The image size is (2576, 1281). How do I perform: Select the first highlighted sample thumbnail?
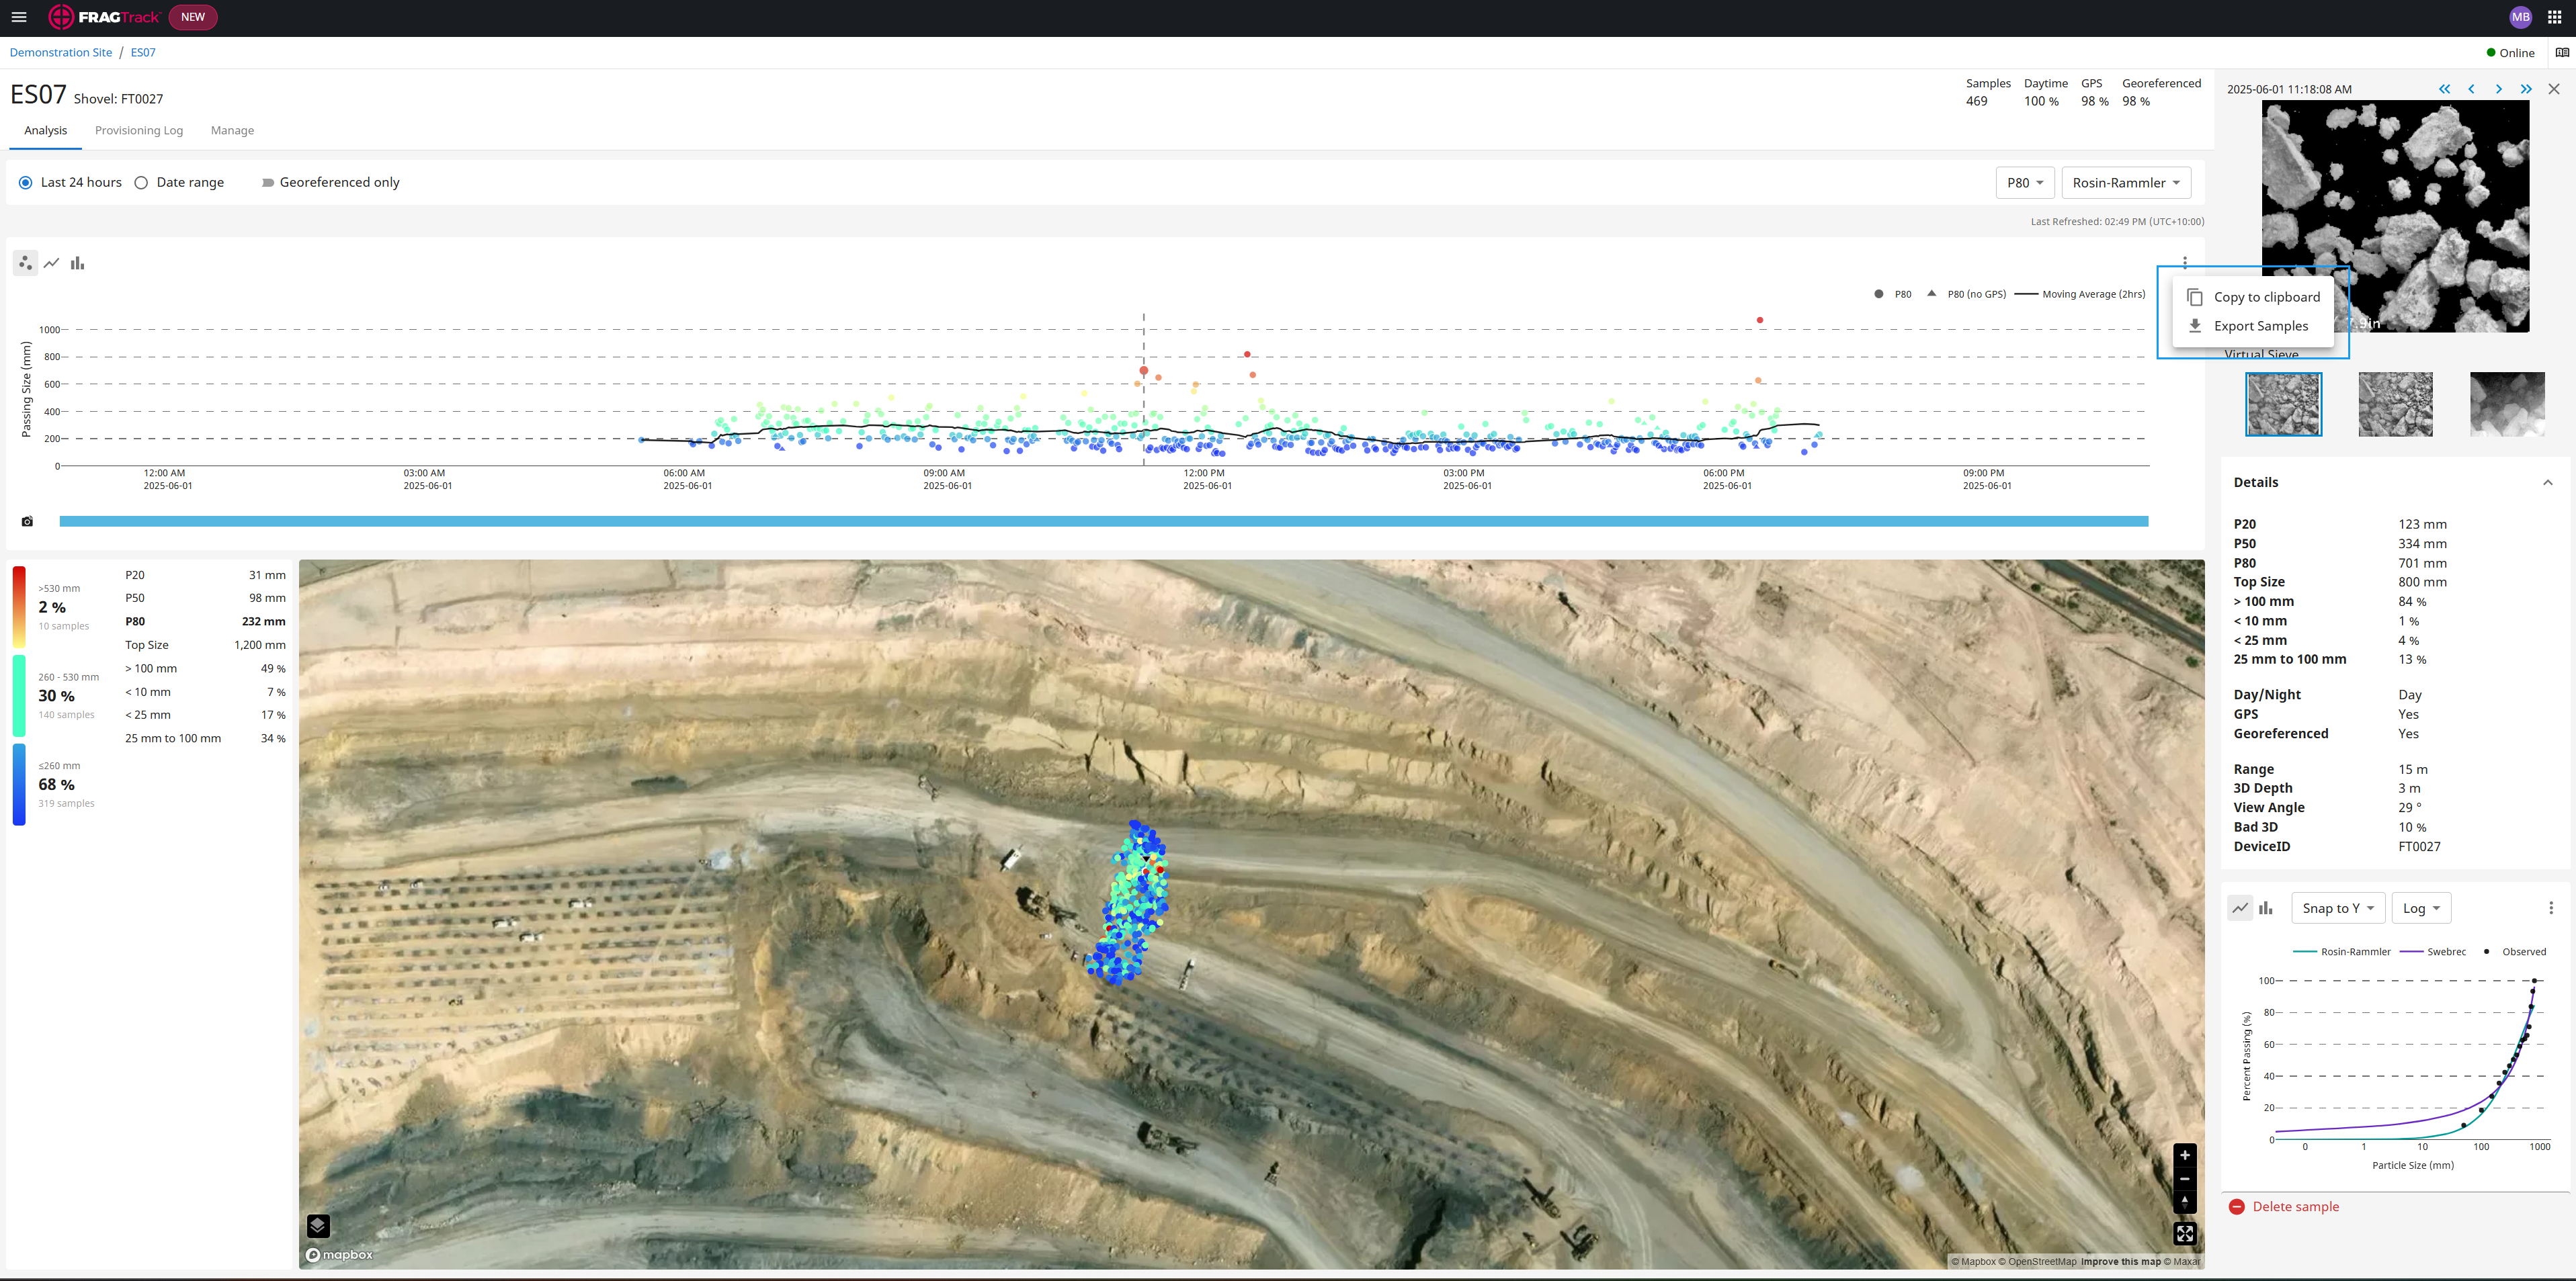[2283, 404]
